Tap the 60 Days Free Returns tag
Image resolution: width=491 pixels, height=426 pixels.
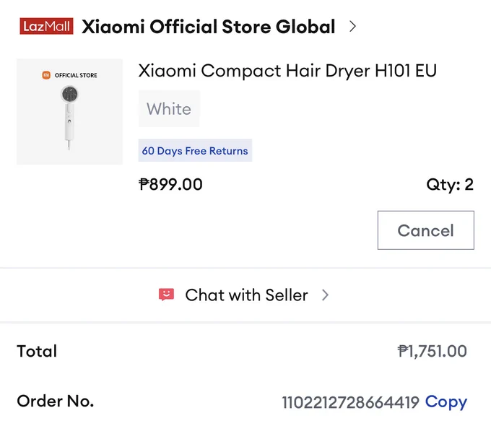tap(195, 151)
